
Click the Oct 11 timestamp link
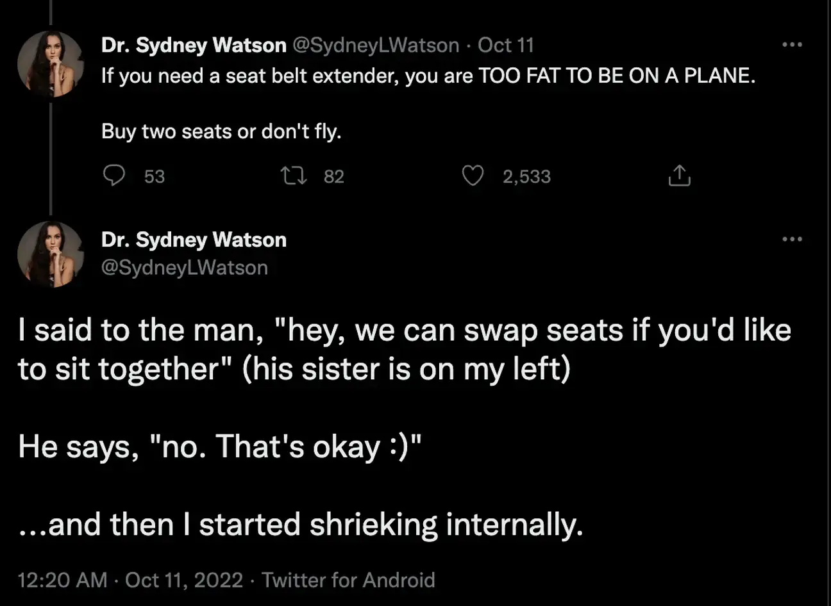506,44
